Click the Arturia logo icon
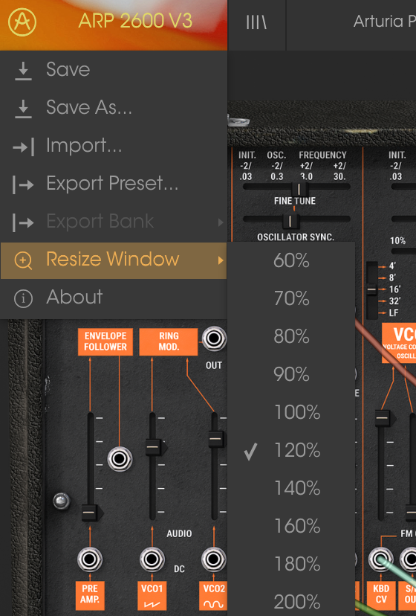This screenshot has height=616, width=416. tap(22, 22)
